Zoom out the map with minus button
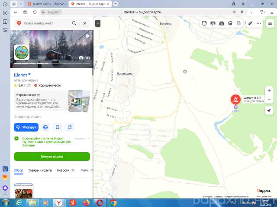277x207 pixels. click(x=269, y=99)
